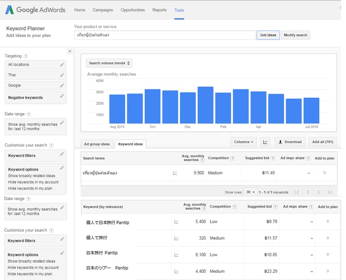Open the first Date range help icon
This screenshot has width=346, height=280.
pyautogui.click(x=29, y=114)
